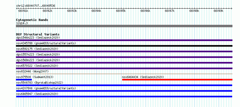Image resolution: width=240 pixels, height=107 pixels.
Task: Click the chr12:66040707..66049536 region label
Action: point(36,6)
